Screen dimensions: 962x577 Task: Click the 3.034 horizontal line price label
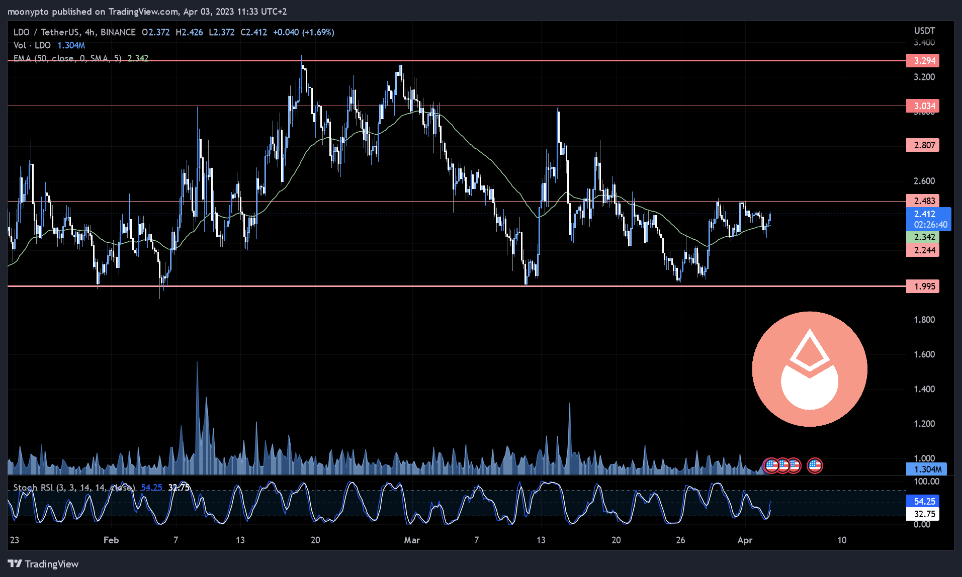pyautogui.click(x=923, y=106)
